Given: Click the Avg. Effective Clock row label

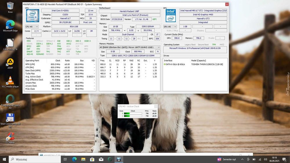Looking at the screenshot, I should point(34,80).
